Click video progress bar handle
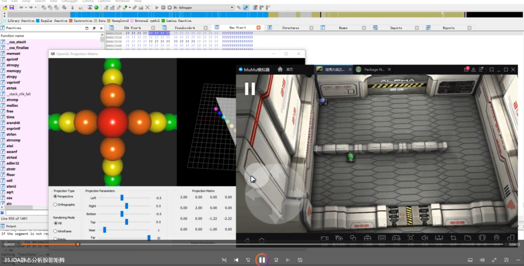524x266 pixels. point(78,245)
